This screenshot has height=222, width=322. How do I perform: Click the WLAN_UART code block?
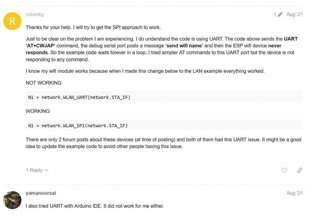click(164, 97)
